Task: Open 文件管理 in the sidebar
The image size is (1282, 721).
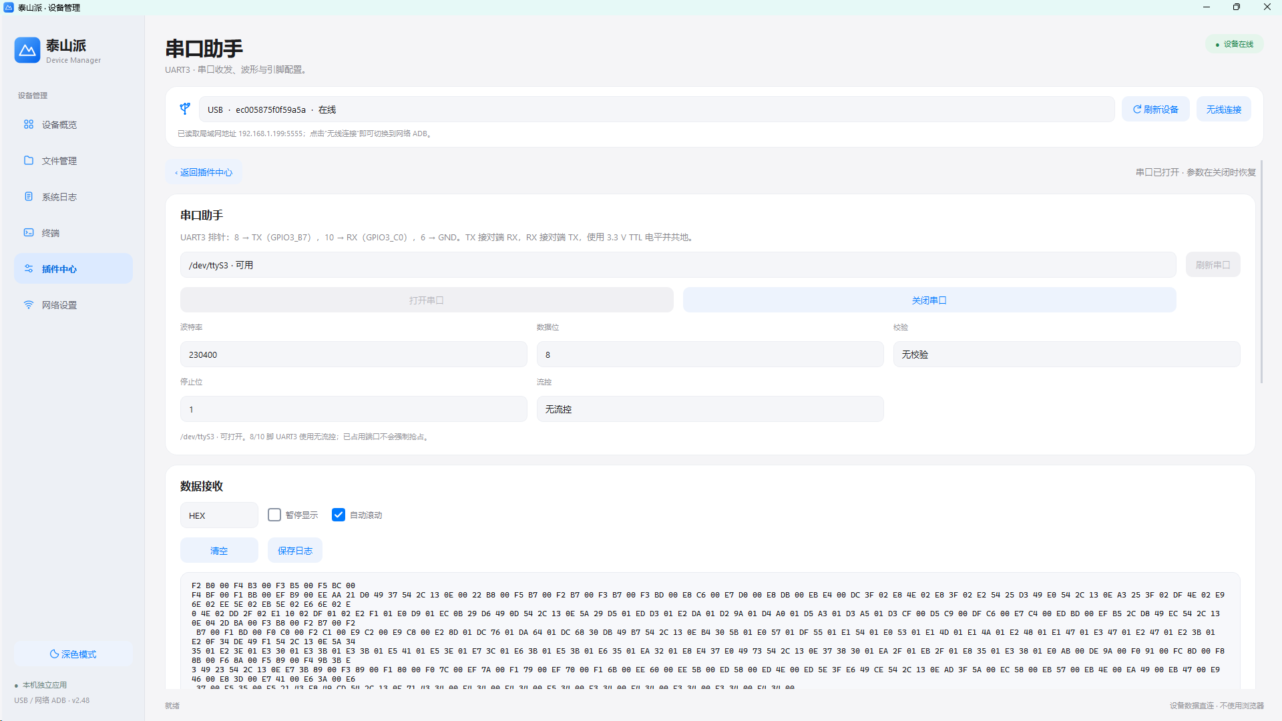Action: tap(73, 161)
